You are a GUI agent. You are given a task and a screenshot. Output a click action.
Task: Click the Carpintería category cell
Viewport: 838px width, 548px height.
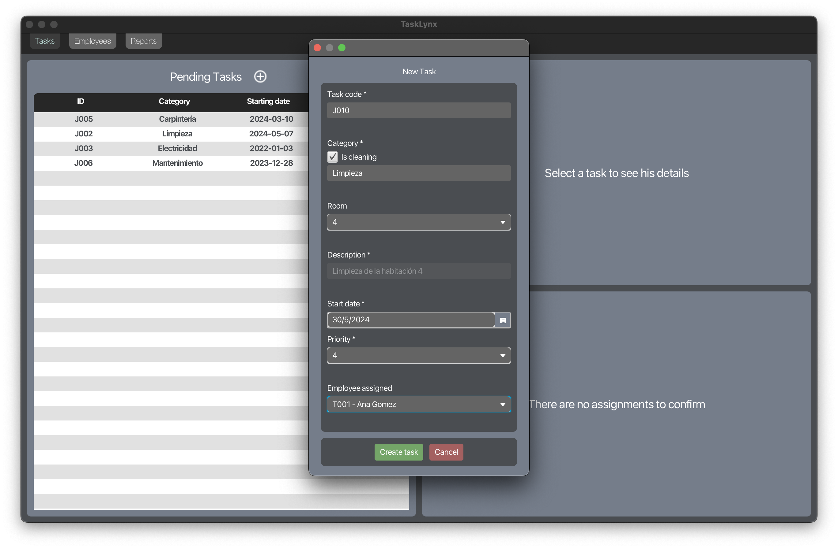coord(177,119)
